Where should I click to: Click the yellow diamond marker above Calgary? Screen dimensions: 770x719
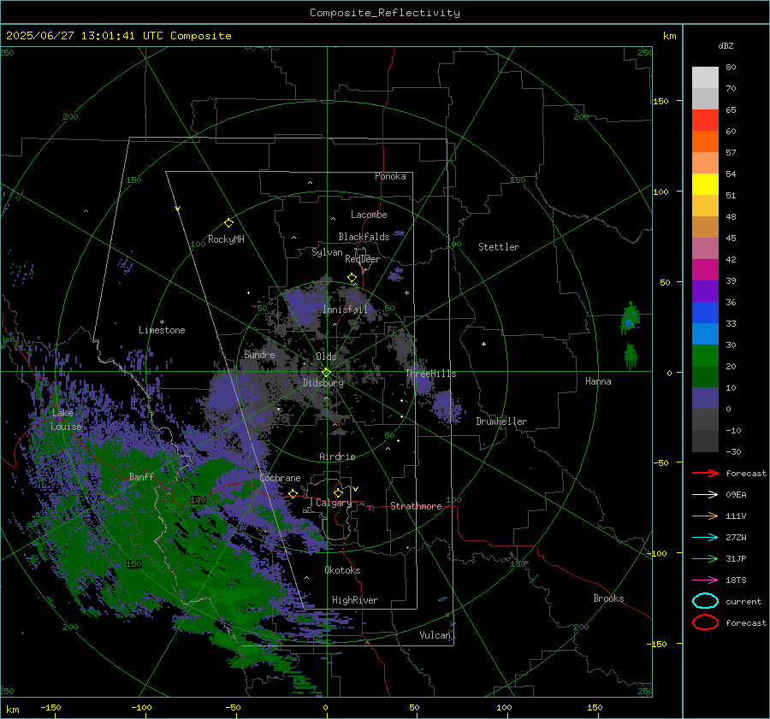pos(338,492)
